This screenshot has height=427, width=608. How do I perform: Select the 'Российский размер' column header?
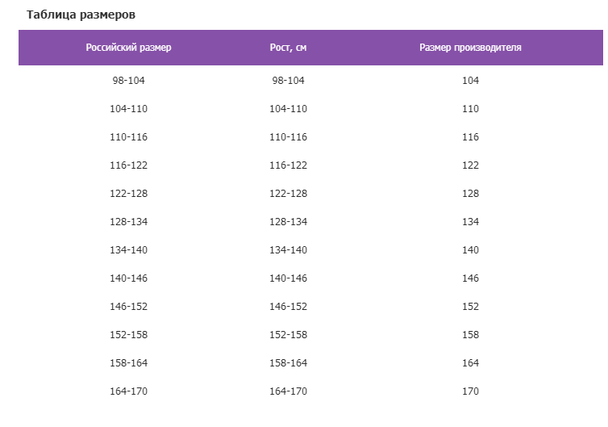click(128, 48)
